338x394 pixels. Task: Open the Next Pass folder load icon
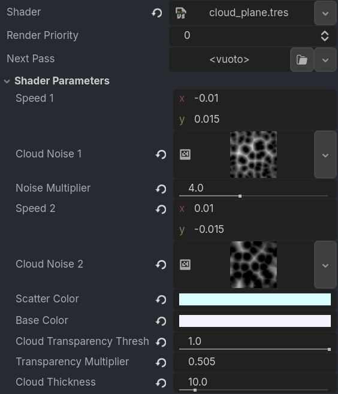(x=302, y=60)
